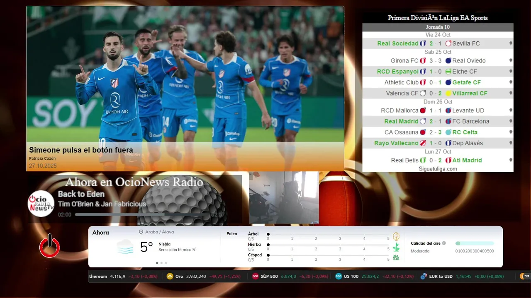Click the Real Madrid team name

401,121
